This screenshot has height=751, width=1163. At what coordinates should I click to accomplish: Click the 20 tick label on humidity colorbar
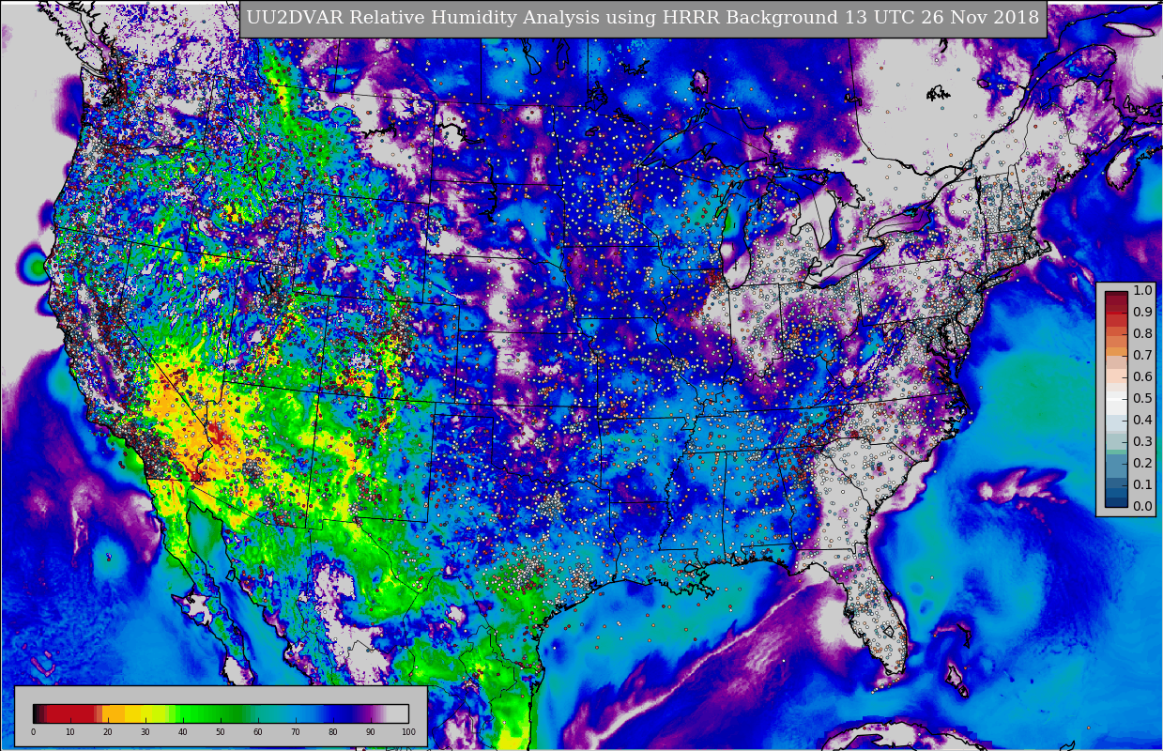pos(108,732)
